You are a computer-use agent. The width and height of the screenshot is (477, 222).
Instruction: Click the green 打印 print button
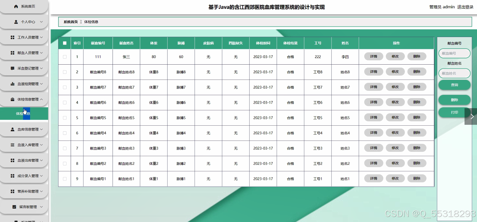click(x=454, y=112)
